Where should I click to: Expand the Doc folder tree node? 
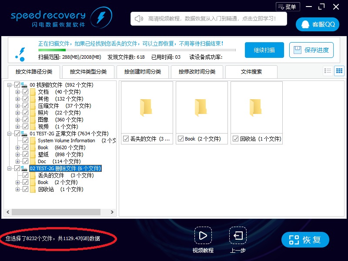pyautogui.click(x=18, y=161)
